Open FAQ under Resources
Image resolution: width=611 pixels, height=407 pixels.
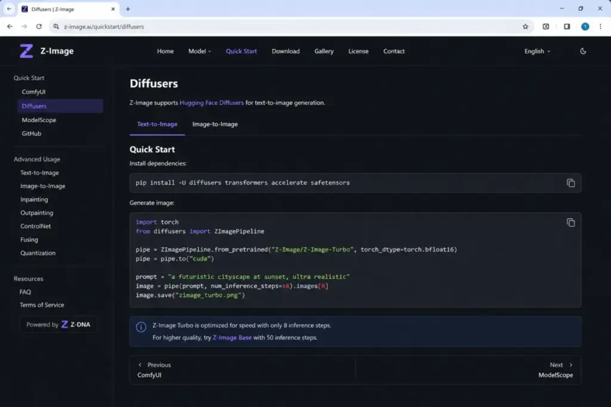(25, 292)
